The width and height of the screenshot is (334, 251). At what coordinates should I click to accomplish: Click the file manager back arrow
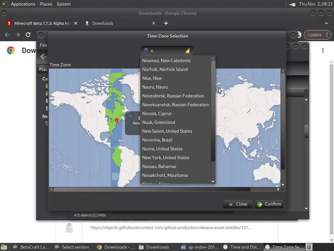[x=43, y=57]
